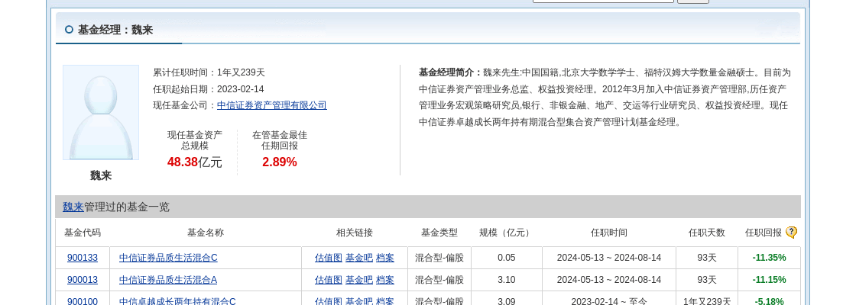This screenshot has width=856, height=305.
Task: Open fund 中信证券品质生活混合C
Action: [x=168, y=258]
